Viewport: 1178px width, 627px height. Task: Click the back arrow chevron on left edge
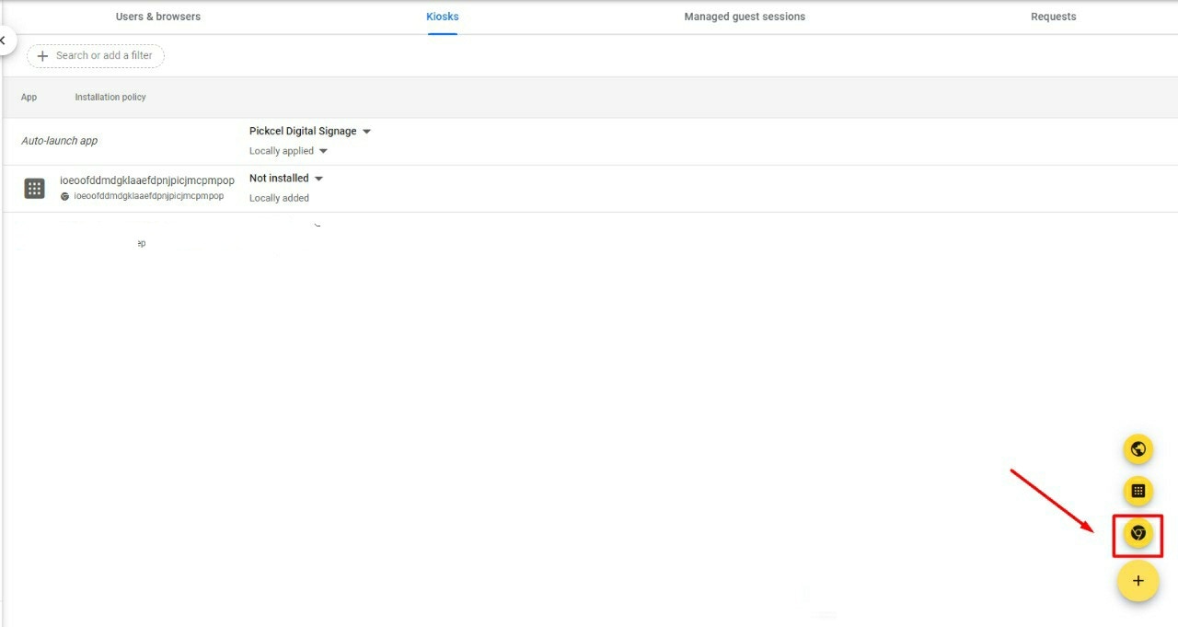pyautogui.click(x=4, y=41)
